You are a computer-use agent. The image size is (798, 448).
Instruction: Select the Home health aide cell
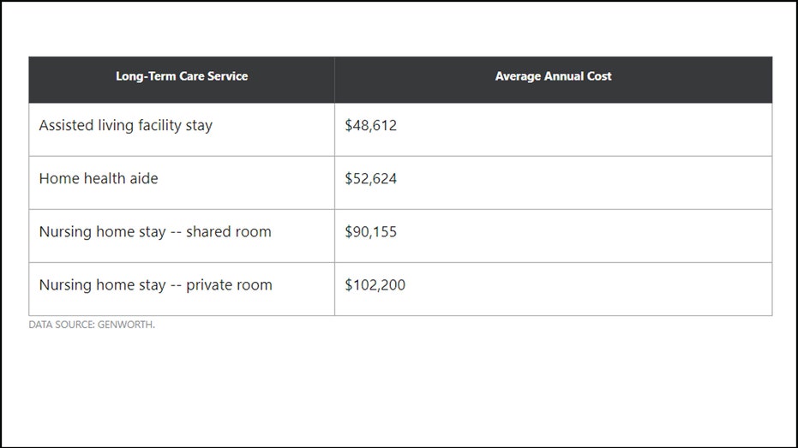coord(182,183)
